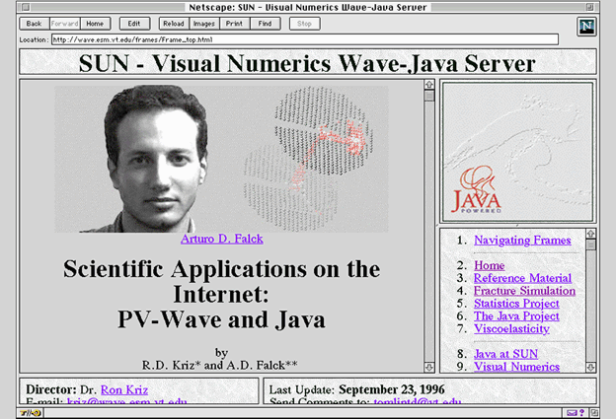Click the window zoom box in title bar
Image resolution: width=616 pixels, height=419 pixels.
click(x=589, y=7)
